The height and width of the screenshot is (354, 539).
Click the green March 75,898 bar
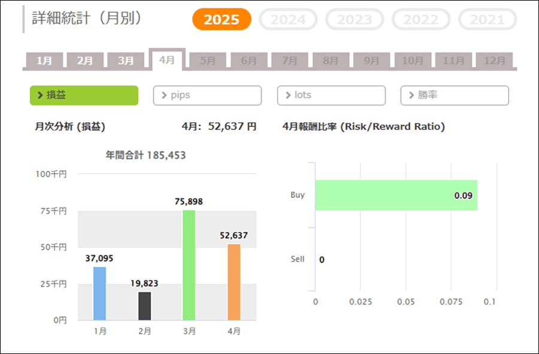(x=189, y=265)
